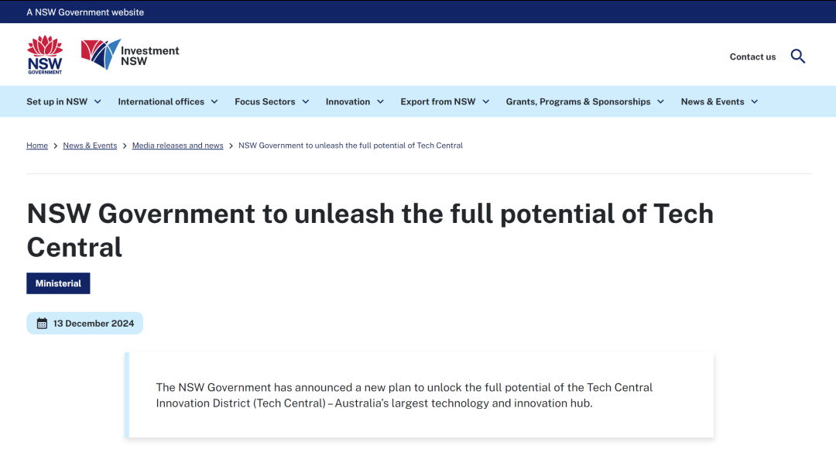Open the News & Events navigation menu
Viewport: 836px width, 456px height.
(712, 101)
